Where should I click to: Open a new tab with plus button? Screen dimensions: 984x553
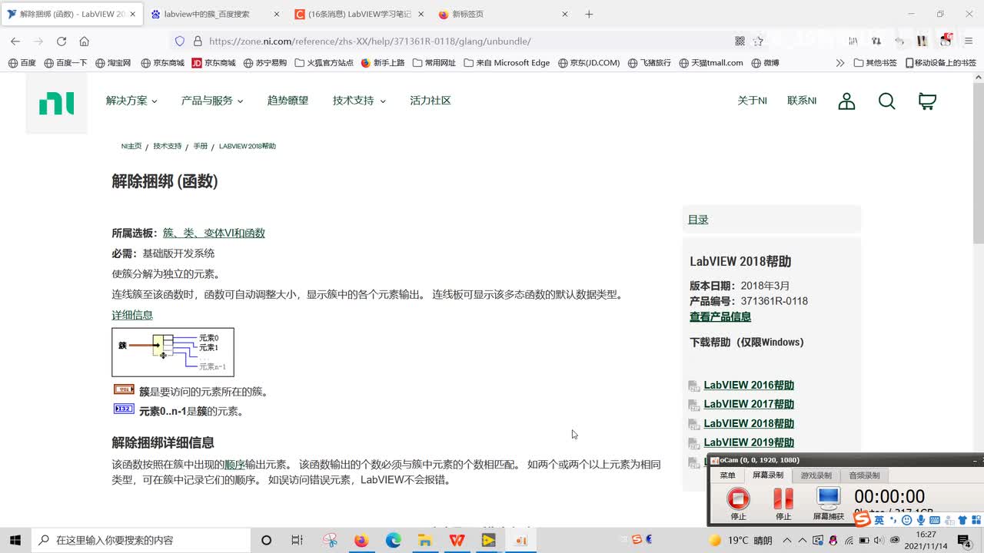(589, 14)
